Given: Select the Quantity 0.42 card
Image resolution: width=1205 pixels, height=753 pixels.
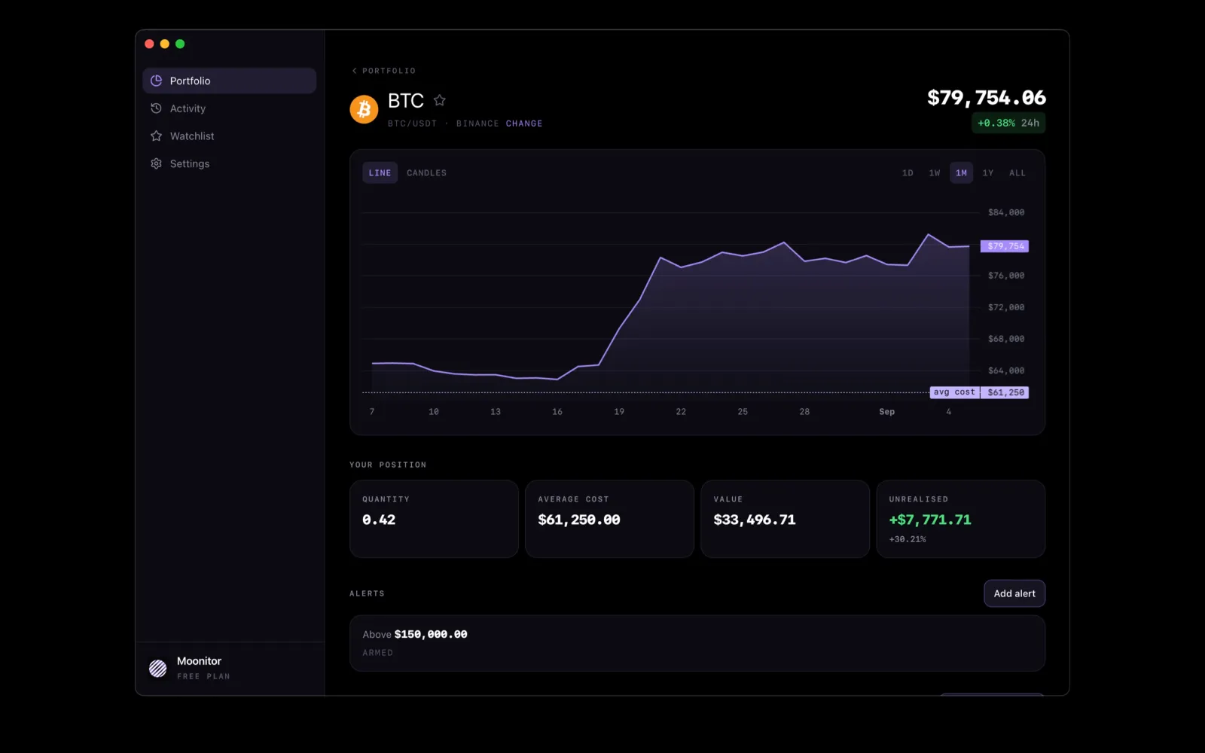Looking at the screenshot, I should point(434,519).
